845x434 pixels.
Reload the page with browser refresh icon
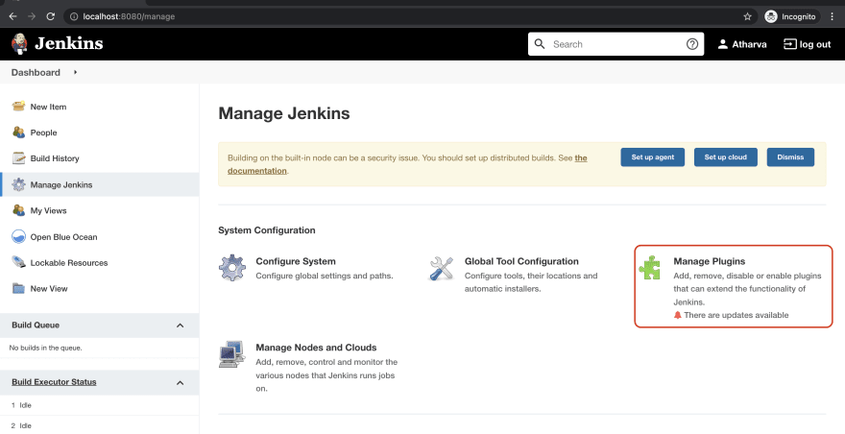click(51, 16)
